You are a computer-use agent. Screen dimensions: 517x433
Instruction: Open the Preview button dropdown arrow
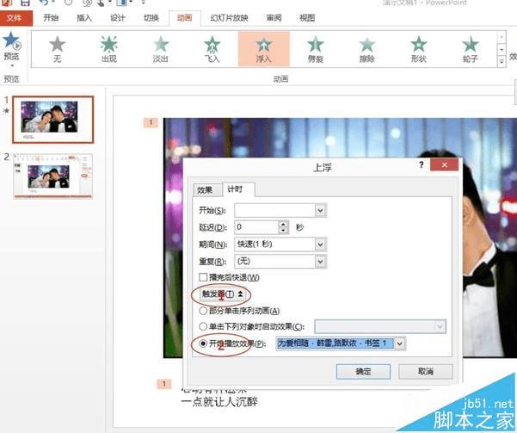[12, 65]
